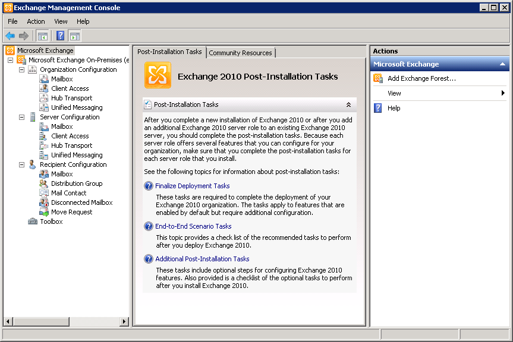Select the Recipient Configuration tree node label
513x342 pixels.
(x=73, y=164)
